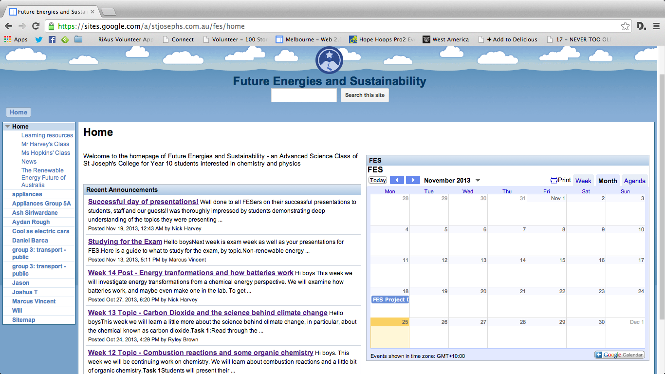Open The Renewable Energy Future of Australia

[43, 178]
